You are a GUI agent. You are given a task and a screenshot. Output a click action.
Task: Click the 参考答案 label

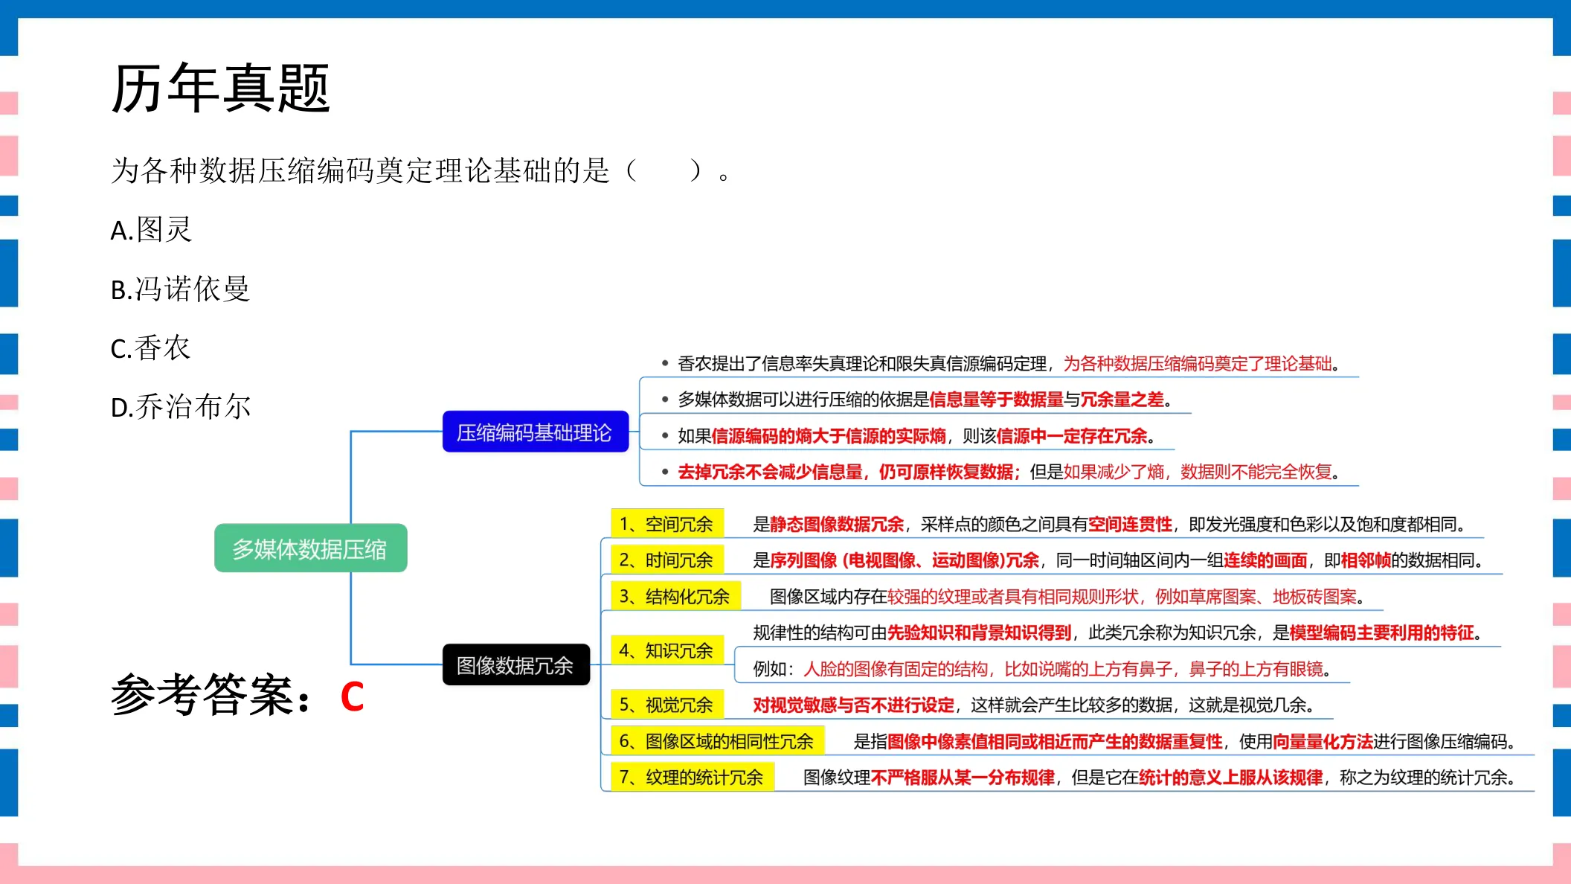click(211, 695)
